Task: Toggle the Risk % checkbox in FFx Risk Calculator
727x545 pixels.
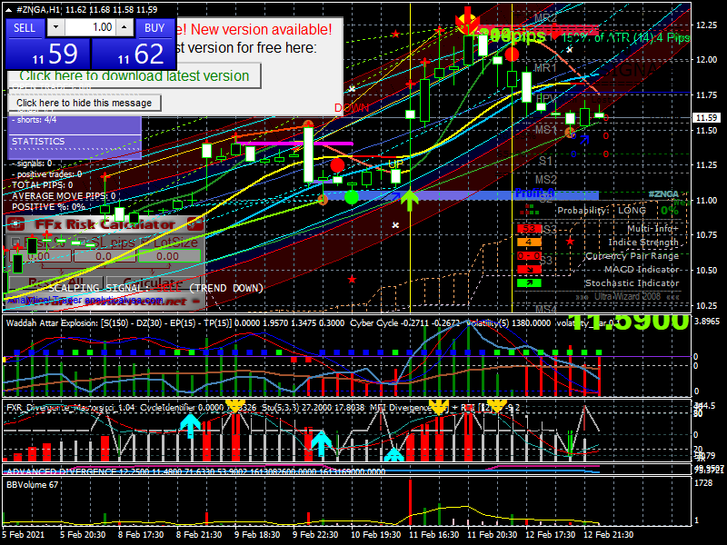Action: click(15, 242)
